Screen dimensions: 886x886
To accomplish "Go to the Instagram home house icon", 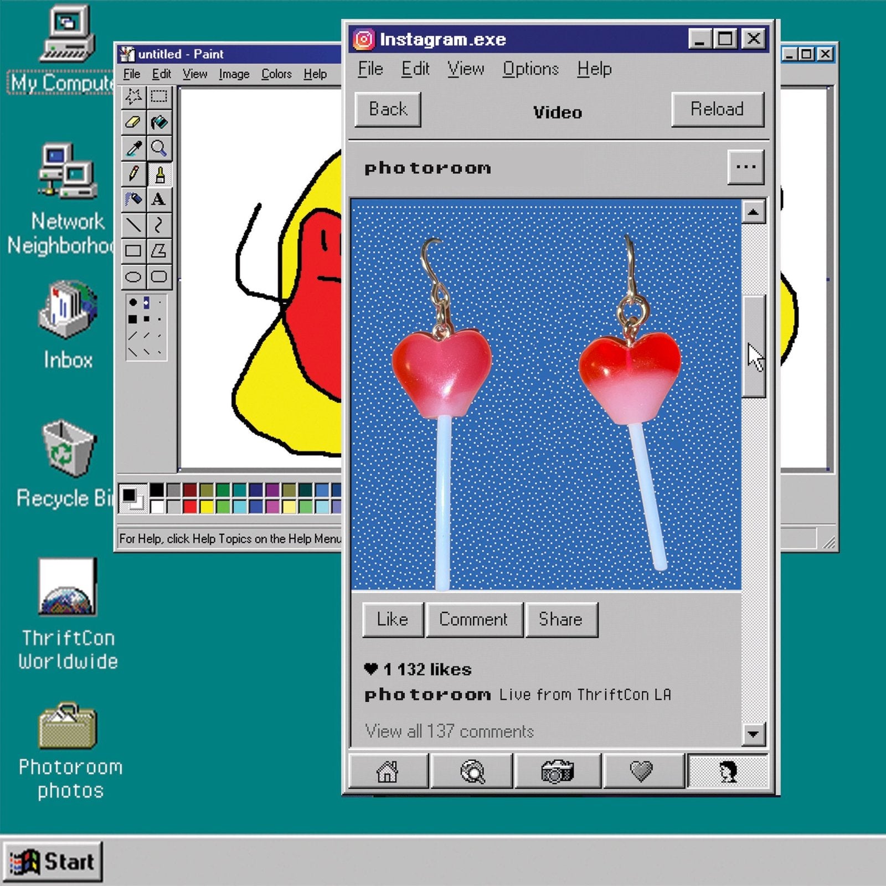I will tap(388, 771).
